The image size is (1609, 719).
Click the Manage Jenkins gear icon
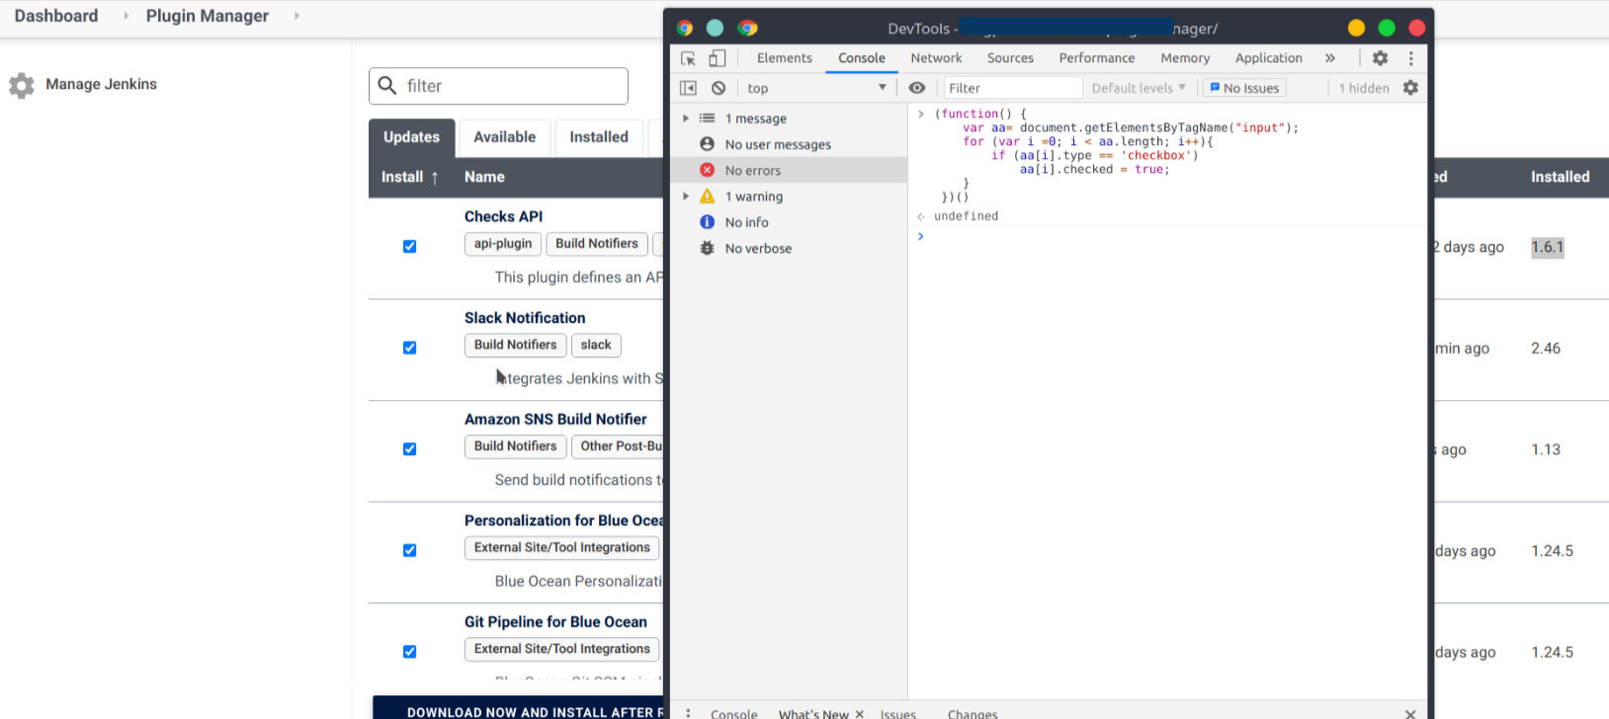tap(22, 86)
